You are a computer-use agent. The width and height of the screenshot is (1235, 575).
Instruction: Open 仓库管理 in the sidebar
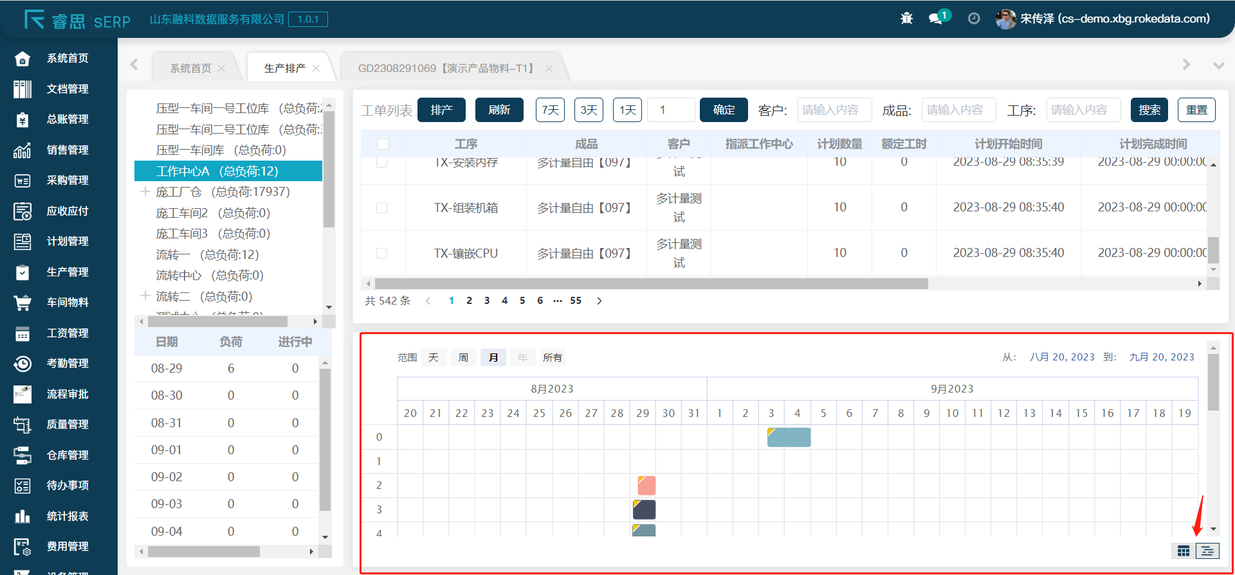coord(67,455)
